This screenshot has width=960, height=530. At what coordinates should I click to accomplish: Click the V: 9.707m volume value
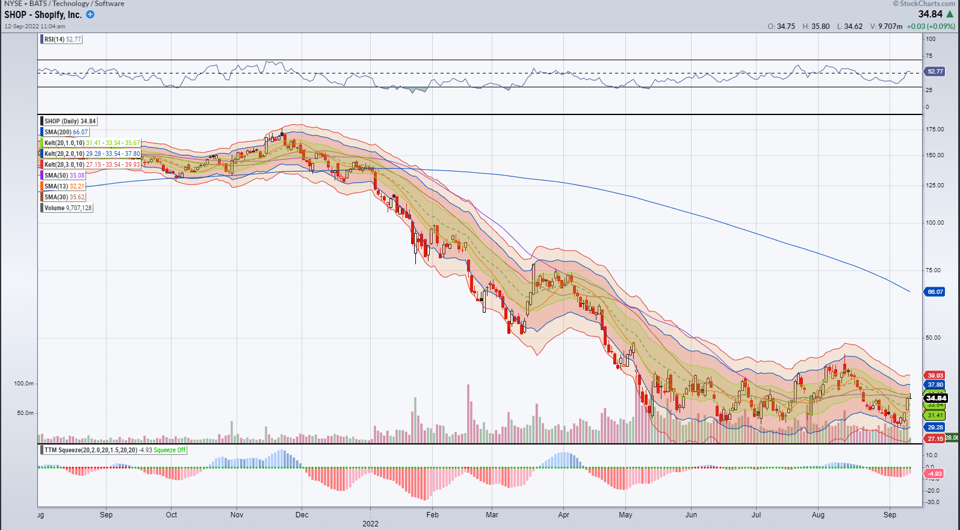pyautogui.click(x=886, y=26)
